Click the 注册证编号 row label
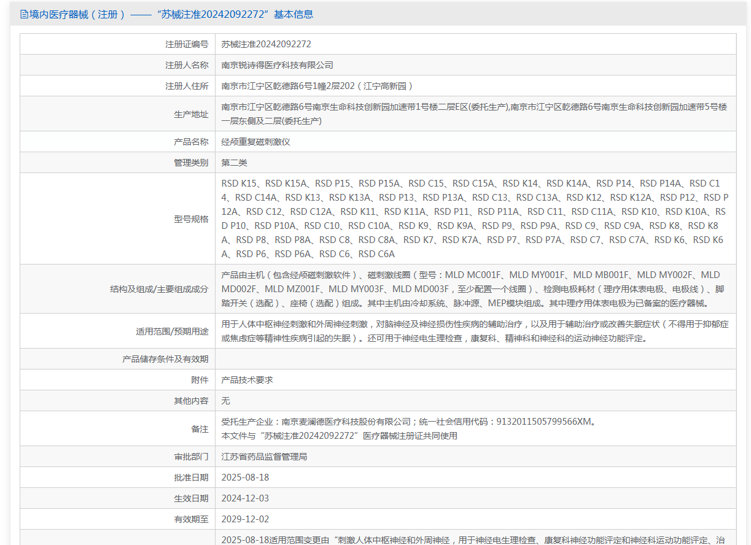This screenshot has width=751, height=545. pos(187,44)
